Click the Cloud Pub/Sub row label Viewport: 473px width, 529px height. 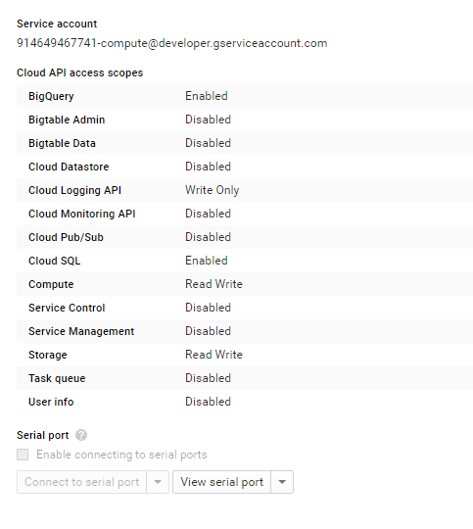click(67, 237)
